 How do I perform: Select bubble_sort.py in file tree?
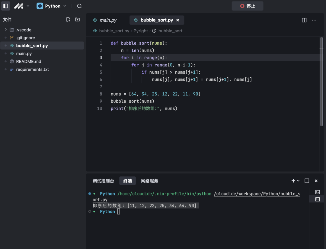pyautogui.click(x=42, y=46)
